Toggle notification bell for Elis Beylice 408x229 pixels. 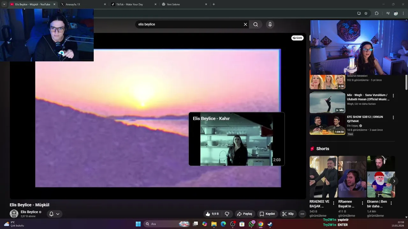(51, 214)
